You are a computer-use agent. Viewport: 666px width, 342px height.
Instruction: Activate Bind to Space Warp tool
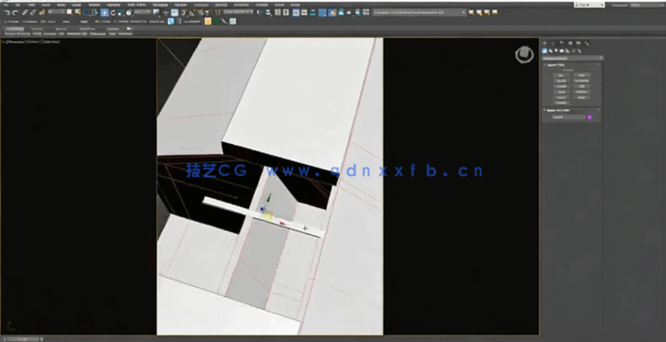click(x=43, y=12)
